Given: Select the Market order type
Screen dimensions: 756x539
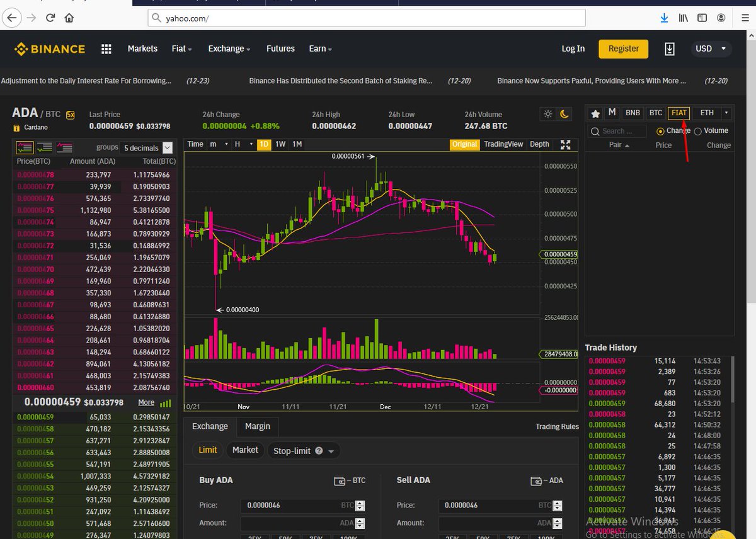Looking at the screenshot, I should pyautogui.click(x=245, y=450).
